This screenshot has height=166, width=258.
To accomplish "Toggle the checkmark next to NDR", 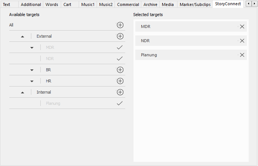I will tap(120, 59).
